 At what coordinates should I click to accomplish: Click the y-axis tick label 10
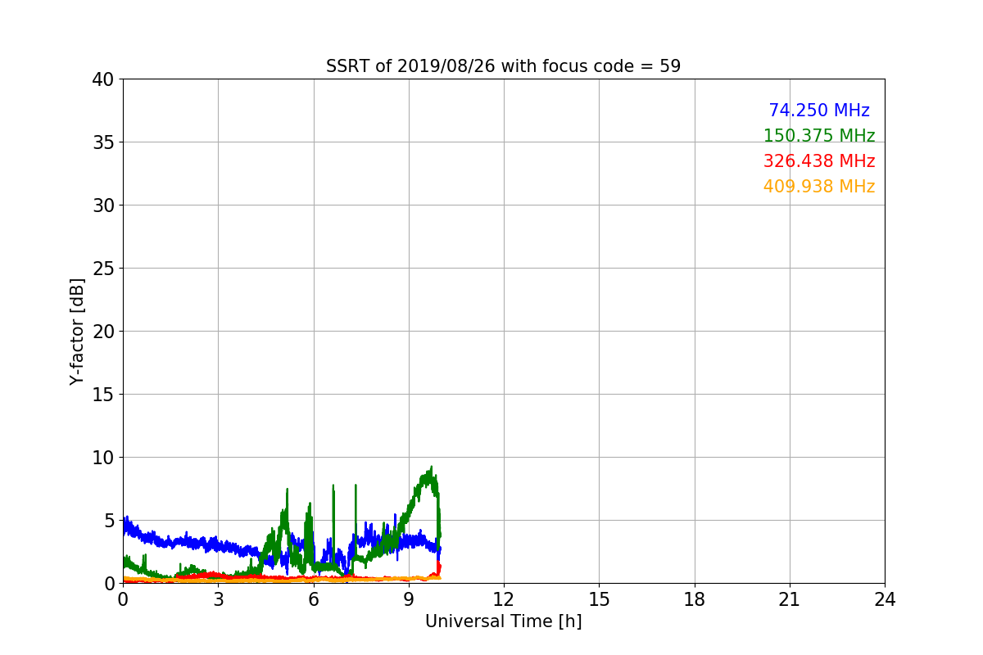[103, 458]
